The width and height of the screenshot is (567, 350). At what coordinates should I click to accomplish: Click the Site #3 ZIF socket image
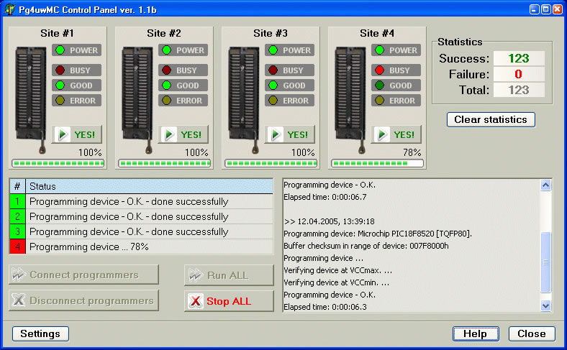click(244, 99)
